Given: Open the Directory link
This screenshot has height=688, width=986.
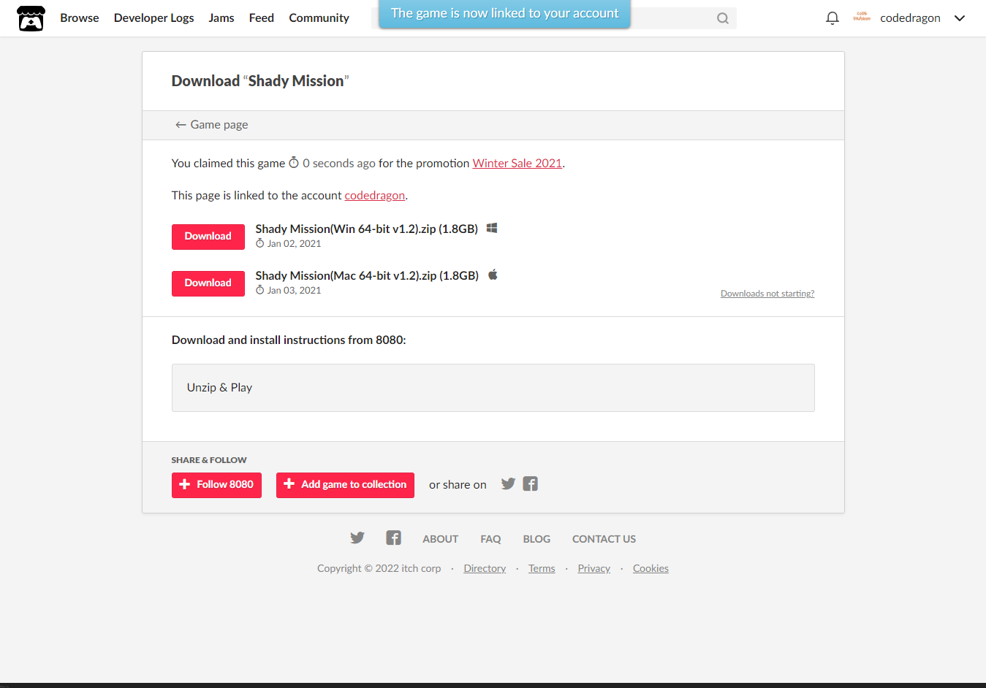Looking at the screenshot, I should point(485,568).
